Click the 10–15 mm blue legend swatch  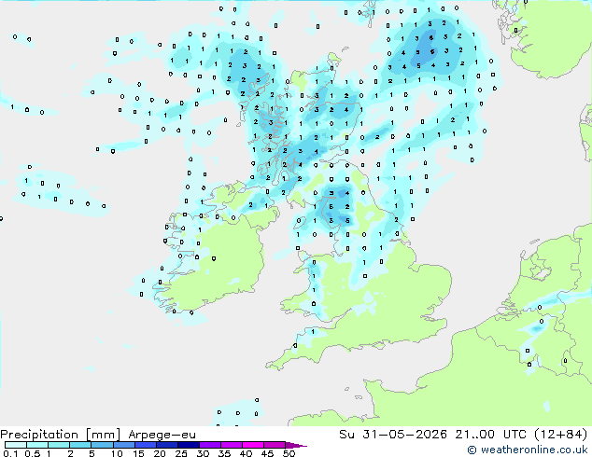click(123, 445)
